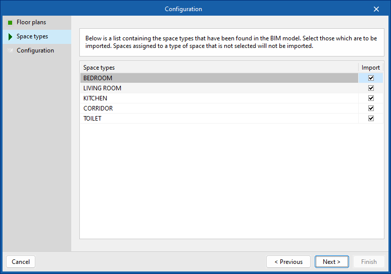Toggle the TOILET import checkbox
Screen dimensions: 391x274
click(371, 119)
